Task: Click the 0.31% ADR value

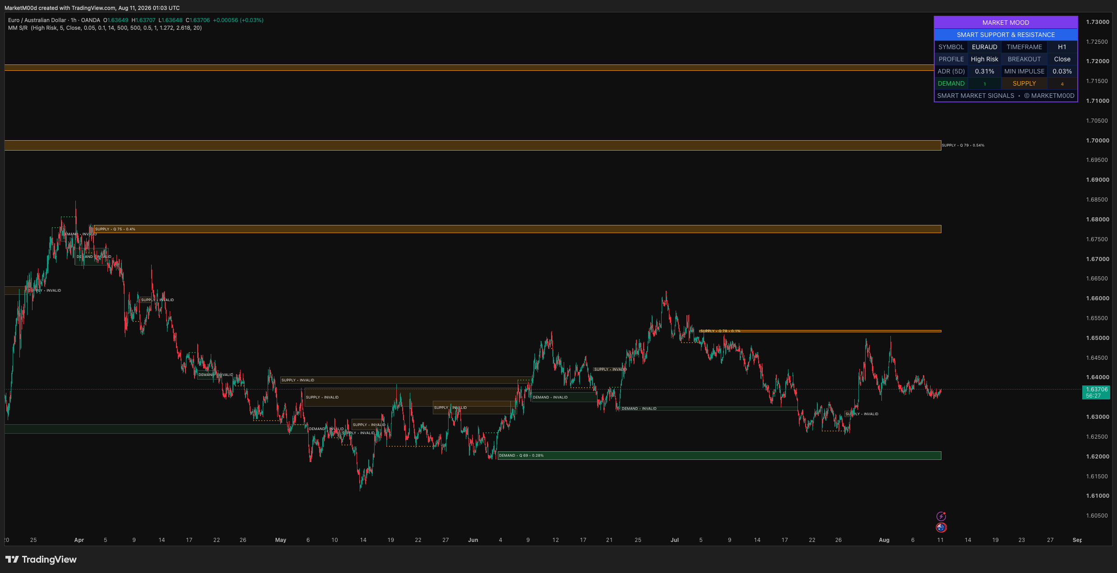Action: click(984, 71)
